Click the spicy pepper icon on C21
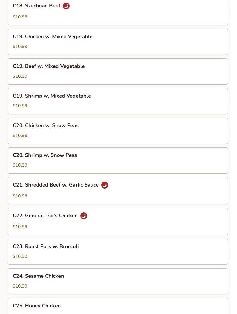 [104, 185]
